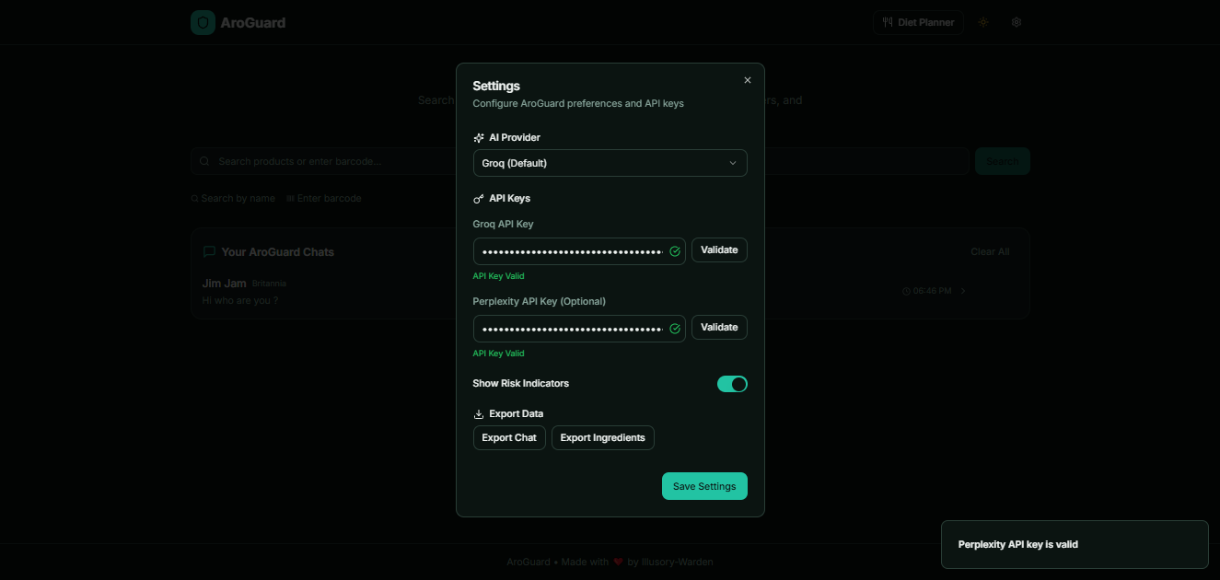The width and height of the screenshot is (1220, 580).
Task: Click the green checkmark in Groq API key field
Action: pos(674,249)
